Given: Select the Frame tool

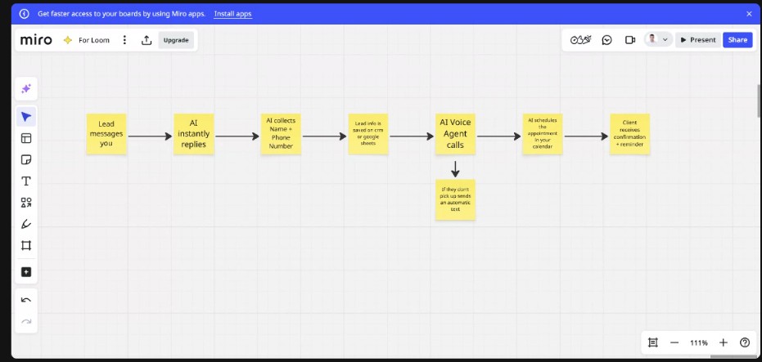Looking at the screenshot, I should pyautogui.click(x=26, y=245).
